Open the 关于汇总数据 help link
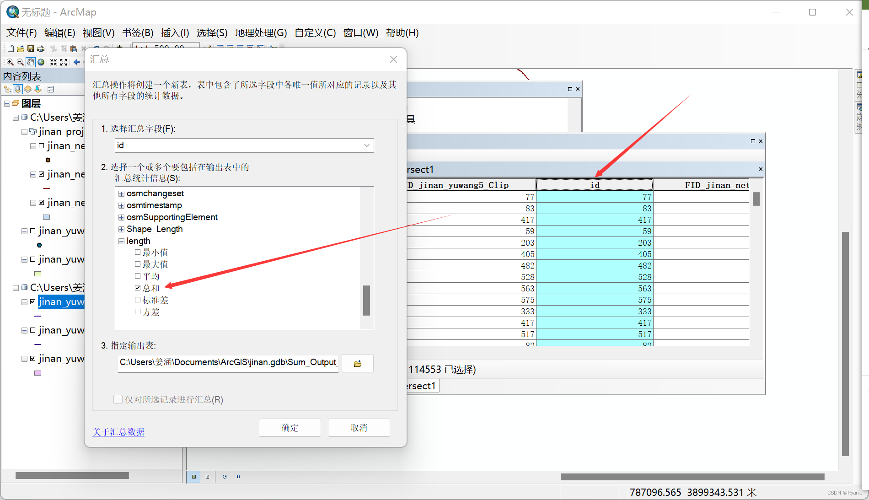Viewport: 869px width, 500px height. coord(118,432)
